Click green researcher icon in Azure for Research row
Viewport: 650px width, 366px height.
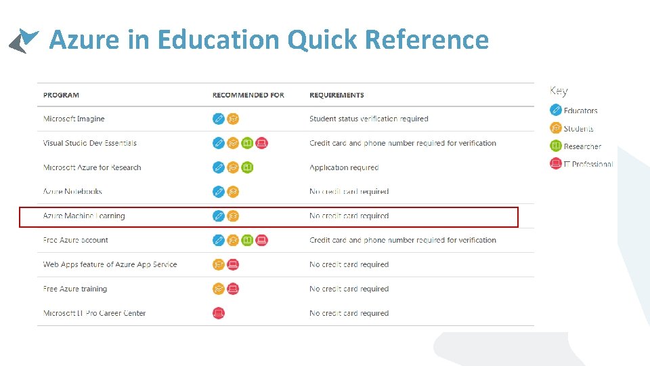[x=247, y=167]
